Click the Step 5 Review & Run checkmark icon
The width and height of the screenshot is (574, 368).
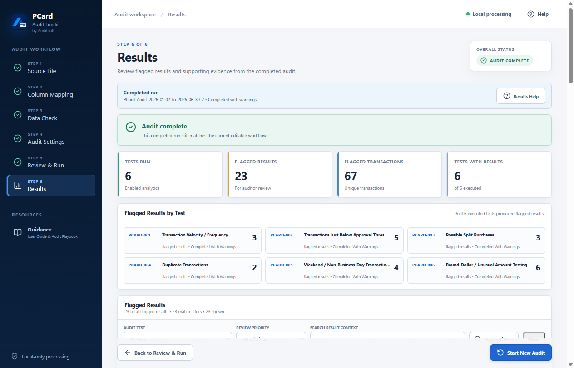coord(18,162)
